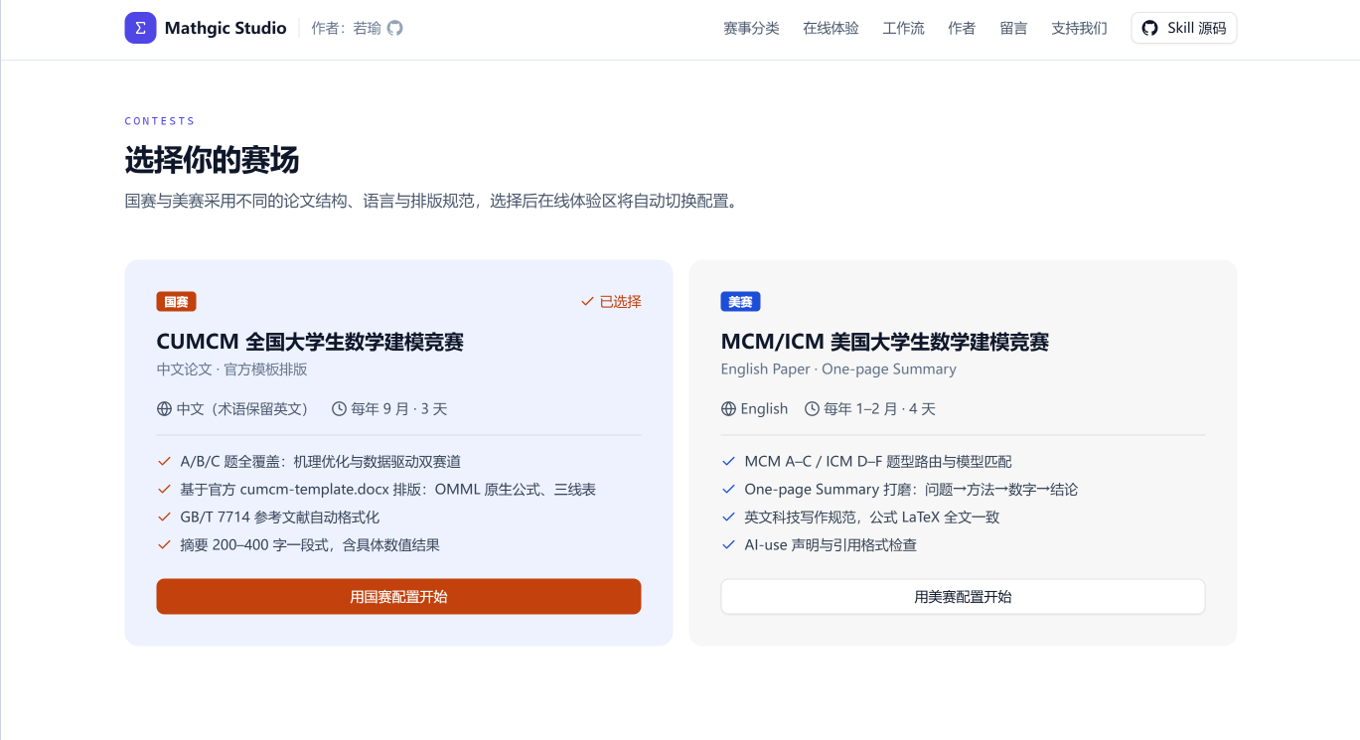Open the Skill 源码 button
Viewport: 1360px width, 740px height.
coord(1184,28)
